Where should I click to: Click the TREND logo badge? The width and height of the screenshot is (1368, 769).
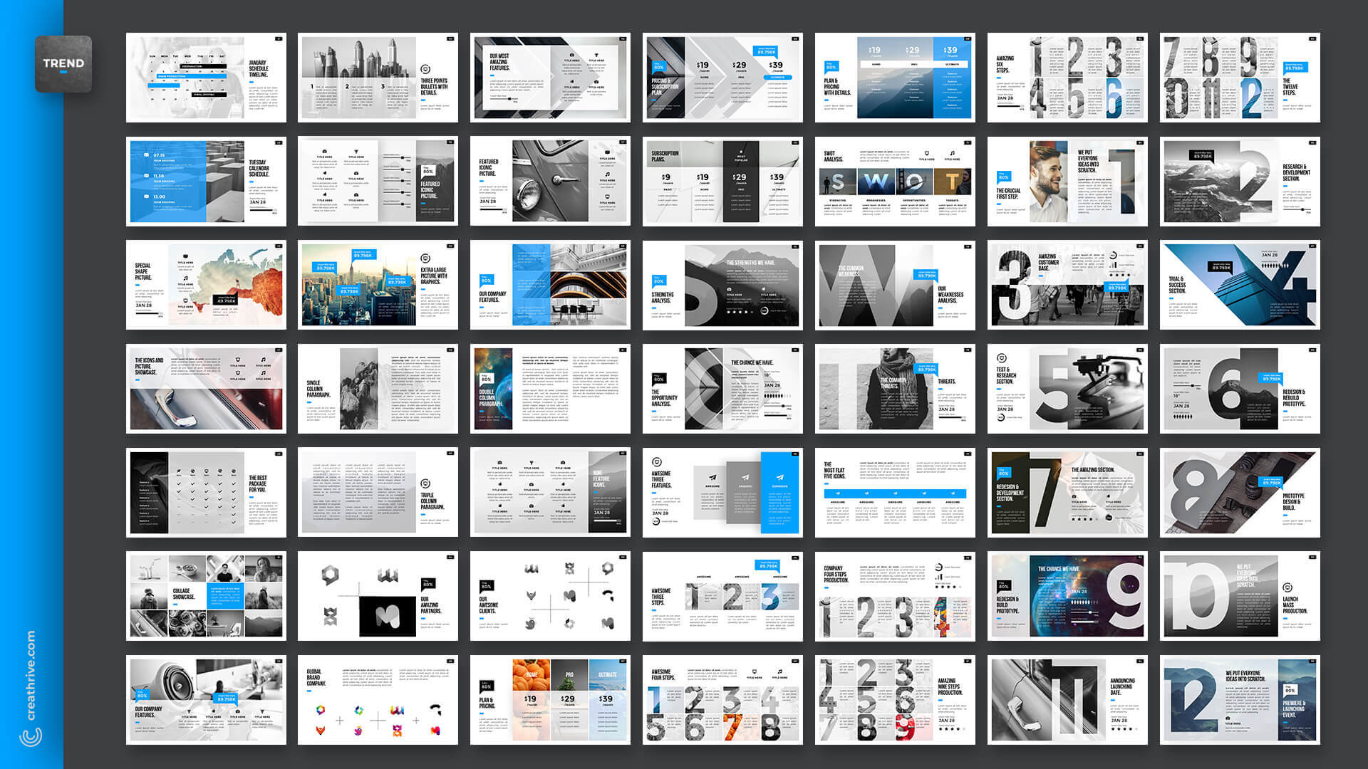point(63,64)
